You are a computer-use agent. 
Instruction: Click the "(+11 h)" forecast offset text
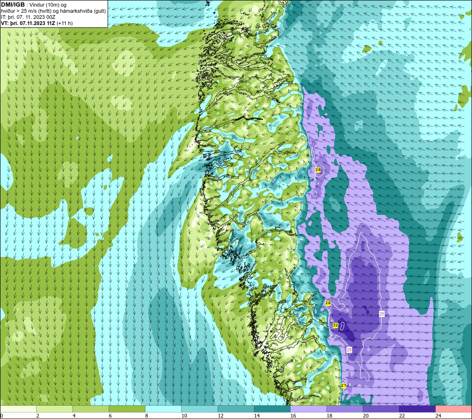pos(65,23)
